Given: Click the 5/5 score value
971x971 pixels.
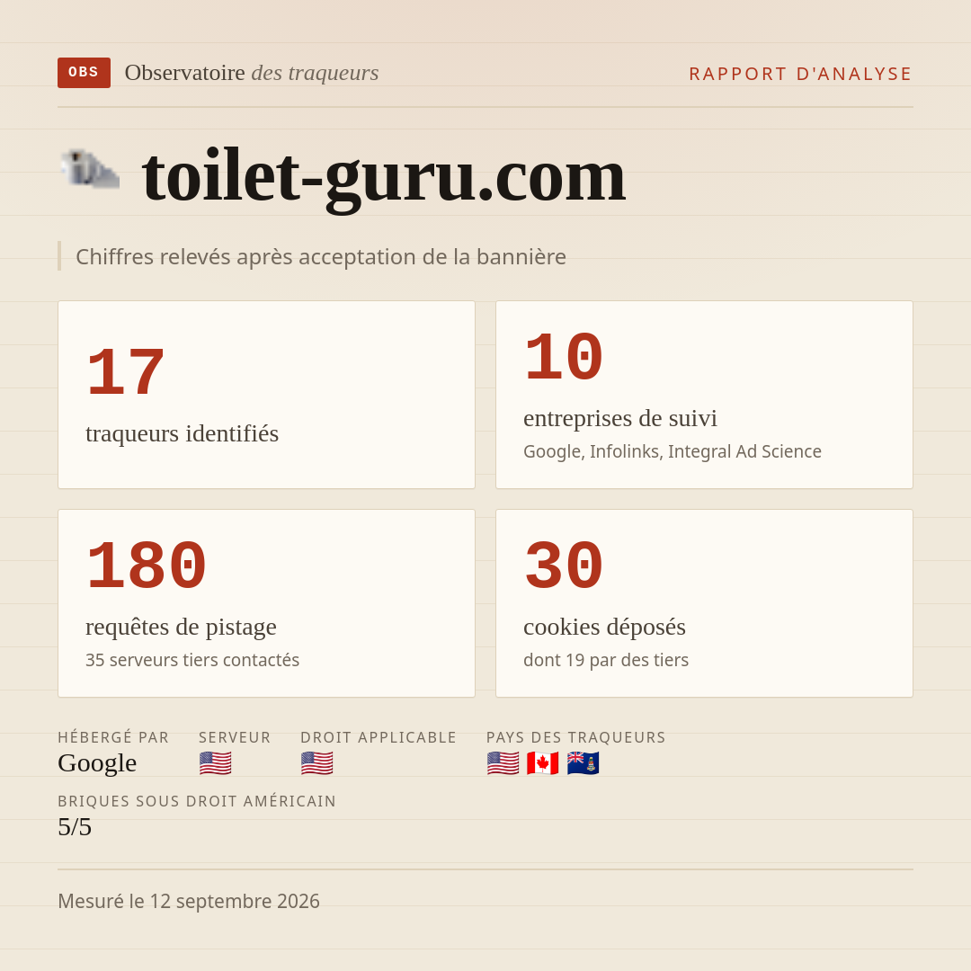Looking at the screenshot, I should [75, 827].
